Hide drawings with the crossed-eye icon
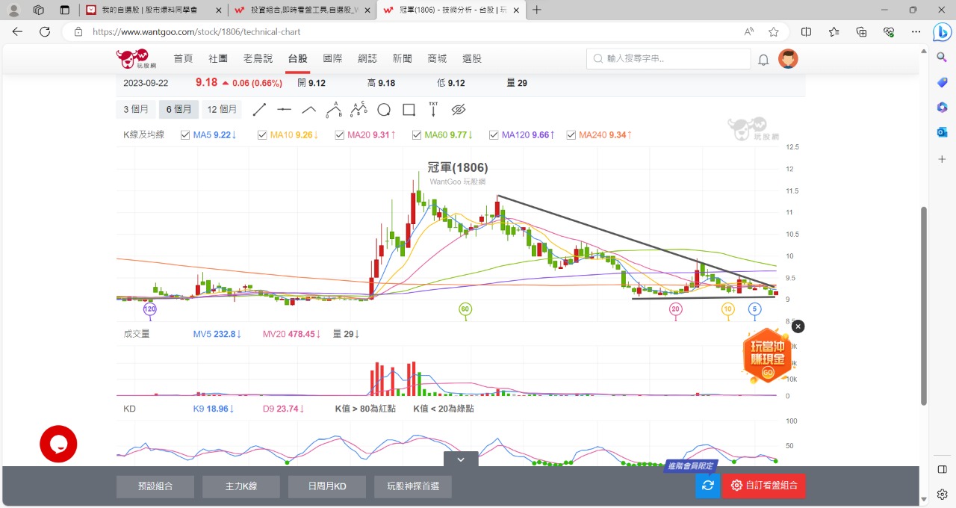 pos(459,110)
